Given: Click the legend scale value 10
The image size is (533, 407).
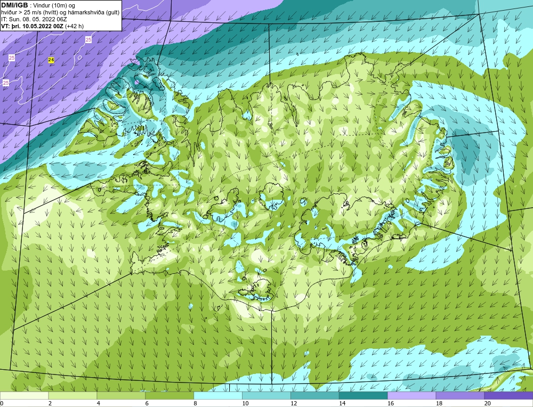Looking at the screenshot, I should [x=245, y=403].
